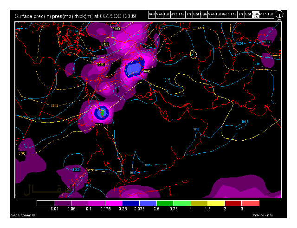
Task: Select the first week's Sun day cell
Action: coord(152,14)
